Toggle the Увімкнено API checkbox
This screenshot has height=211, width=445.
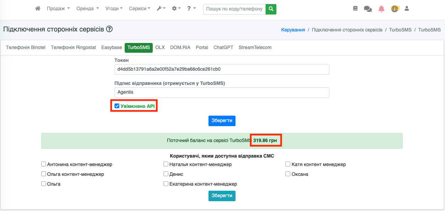[117, 106]
